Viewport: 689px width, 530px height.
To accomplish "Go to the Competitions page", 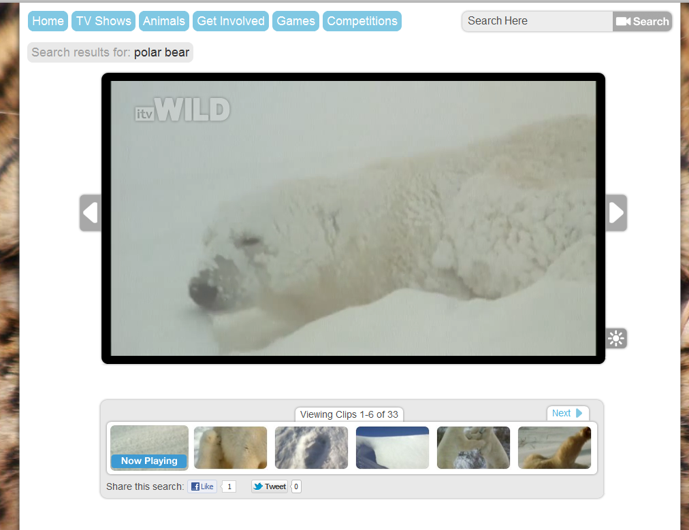I will coord(362,21).
